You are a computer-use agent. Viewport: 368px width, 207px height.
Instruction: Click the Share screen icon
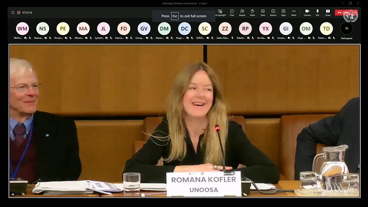[328, 12]
